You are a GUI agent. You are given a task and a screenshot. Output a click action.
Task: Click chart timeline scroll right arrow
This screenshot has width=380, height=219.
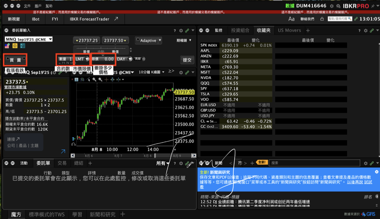click(194, 155)
